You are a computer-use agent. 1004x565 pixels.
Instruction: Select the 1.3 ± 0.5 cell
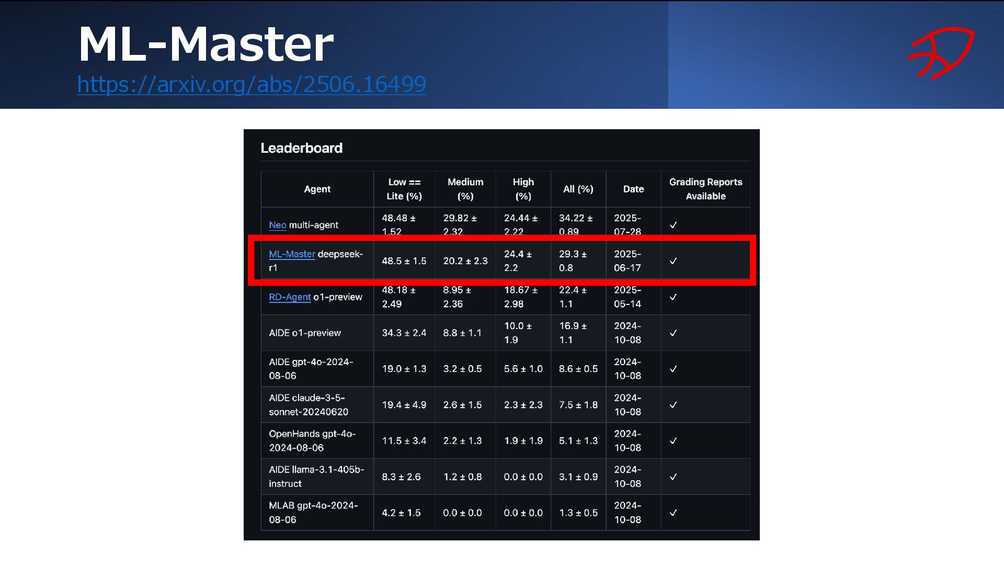578,513
